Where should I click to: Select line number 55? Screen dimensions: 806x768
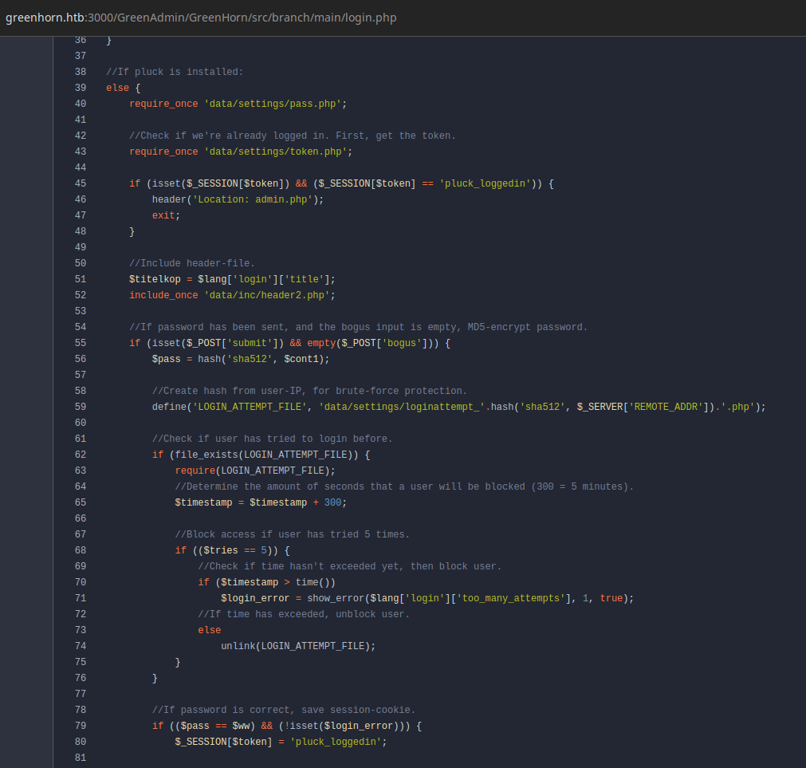81,343
